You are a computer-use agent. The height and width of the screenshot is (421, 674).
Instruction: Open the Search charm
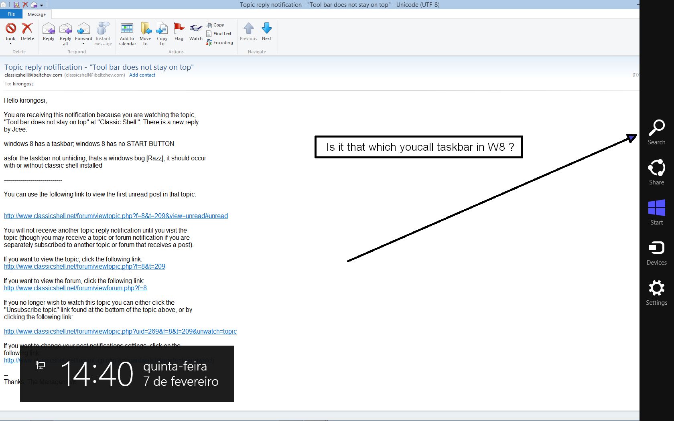pyautogui.click(x=656, y=132)
